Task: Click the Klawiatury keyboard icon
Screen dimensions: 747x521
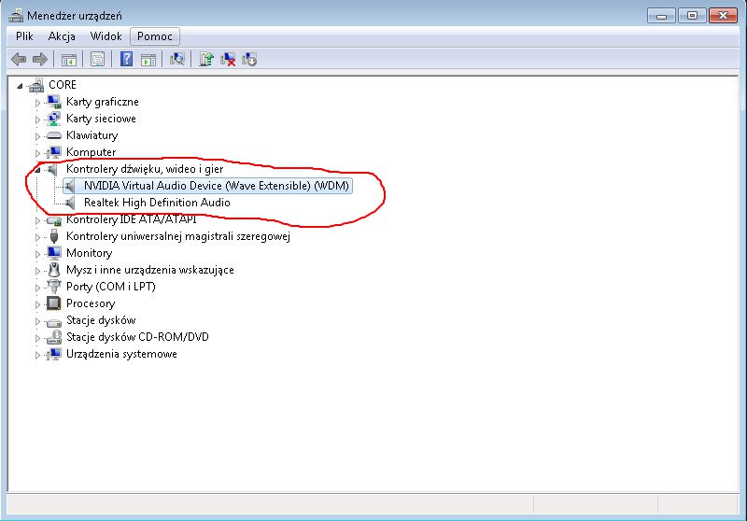Action: [x=54, y=135]
